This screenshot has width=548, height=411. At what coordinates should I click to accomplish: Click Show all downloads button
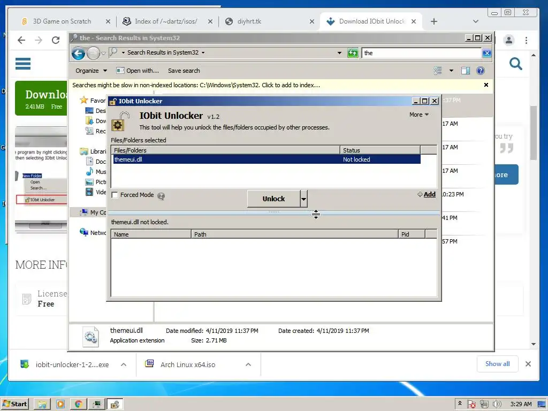(x=497, y=364)
